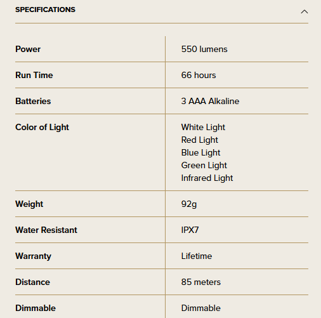This screenshot has height=318, width=321.
Task: Click the Green Light entry
Action: tap(204, 166)
